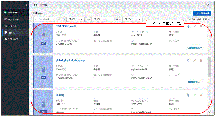Click the value OVM for SPARC
Viewport: 216px width, 117px height.
coord(64,44)
